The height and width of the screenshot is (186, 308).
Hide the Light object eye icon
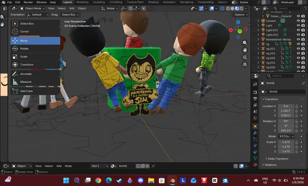click(298, 26)
